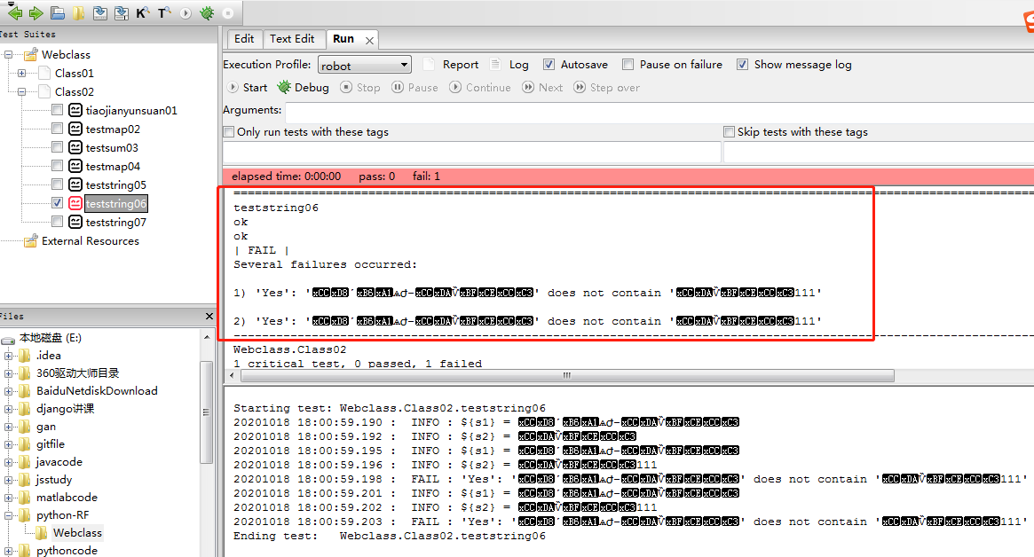This screenshot has width=1034, height=557.
Task: Click the only-run tags input field
Action: click(x=471, y=153)
